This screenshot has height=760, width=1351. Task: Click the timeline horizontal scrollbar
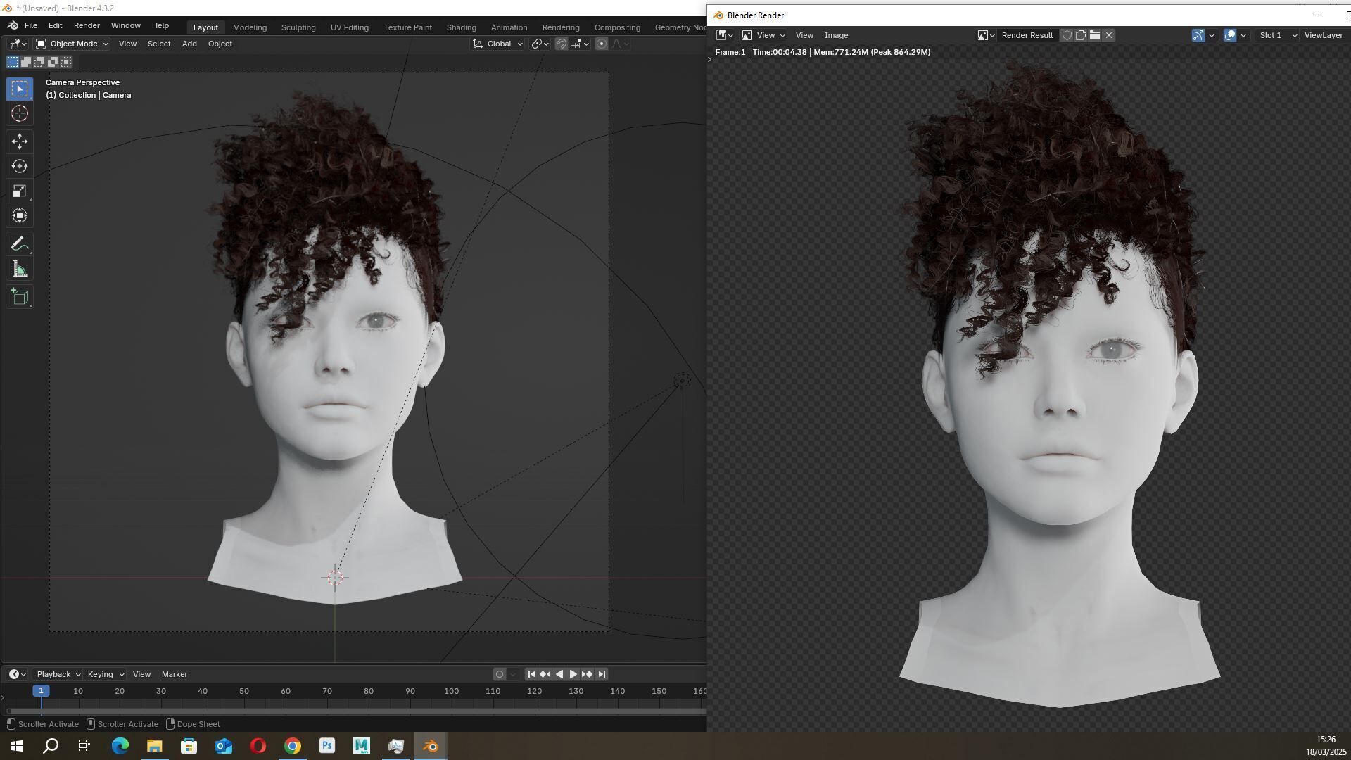355,711
